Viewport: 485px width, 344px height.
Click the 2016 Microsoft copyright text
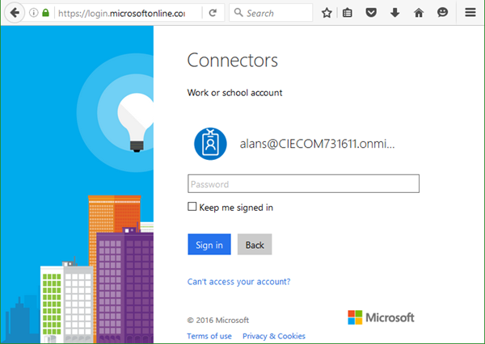pos(217,320)
